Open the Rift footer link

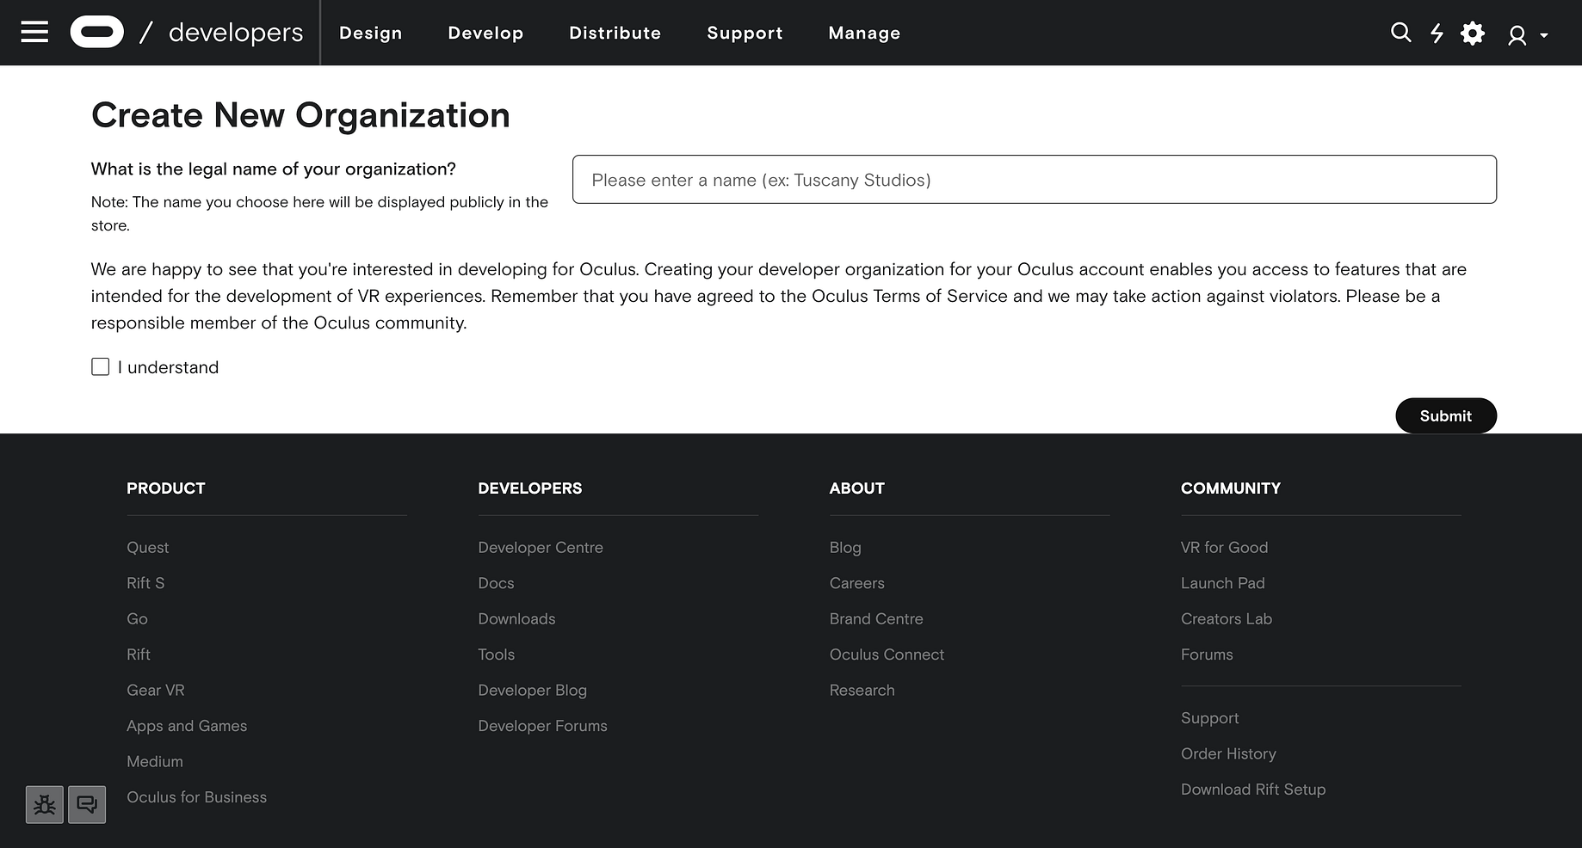coord(139,654)
